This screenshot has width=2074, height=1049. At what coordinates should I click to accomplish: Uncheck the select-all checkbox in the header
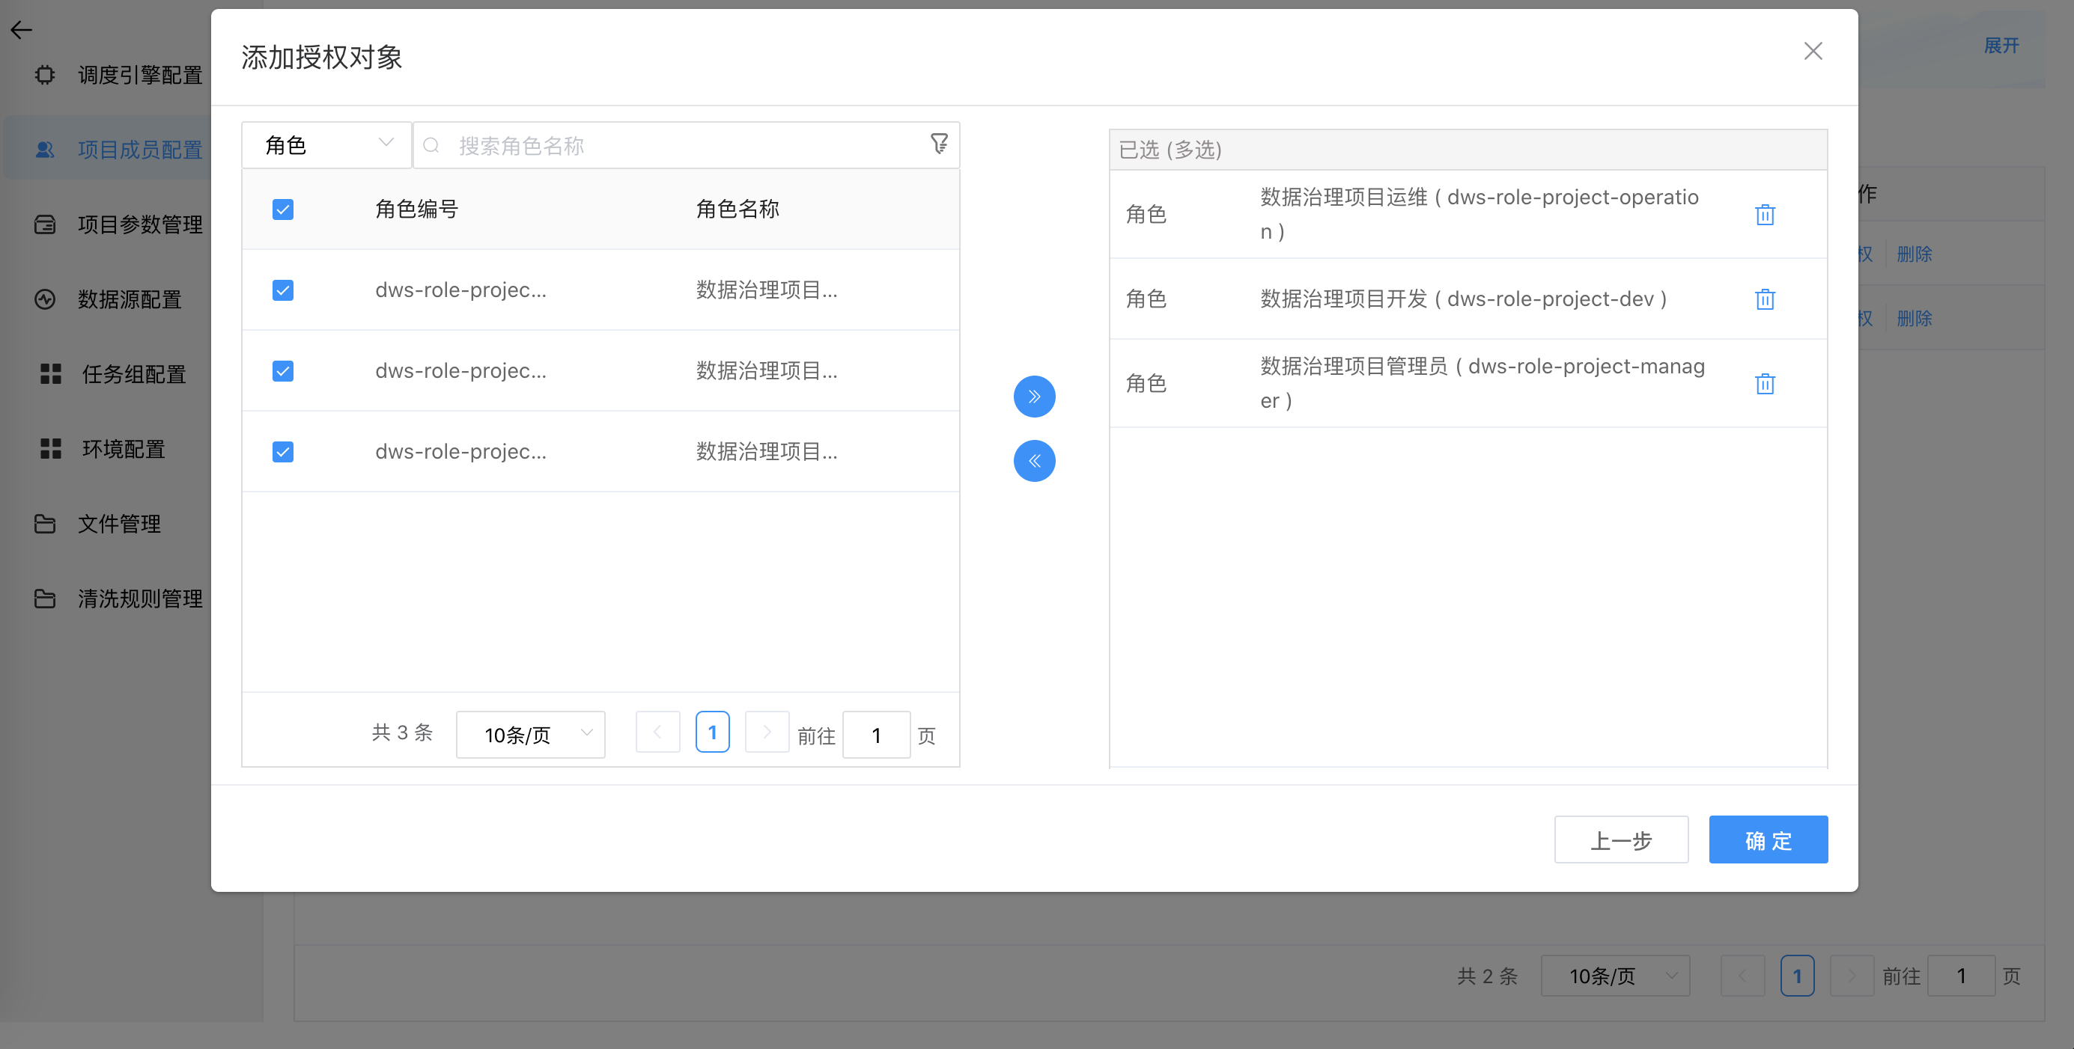click(x=282, y=208)
